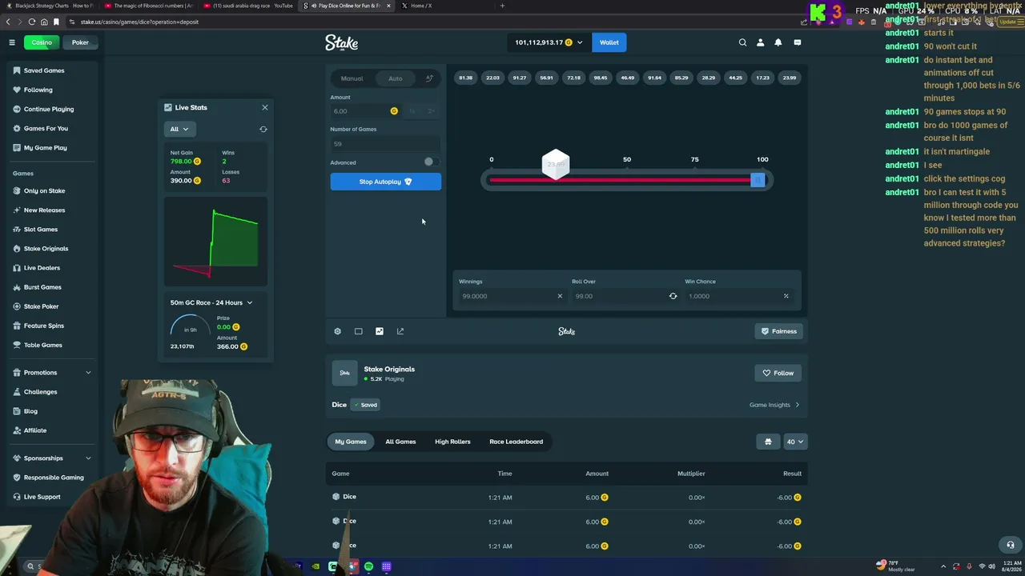Toggle live stats chart icon under game
Screen dimensions: 1025x576
coord(380,331)
